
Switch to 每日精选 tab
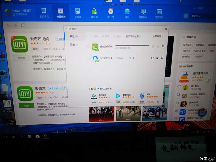click(61, 13)
